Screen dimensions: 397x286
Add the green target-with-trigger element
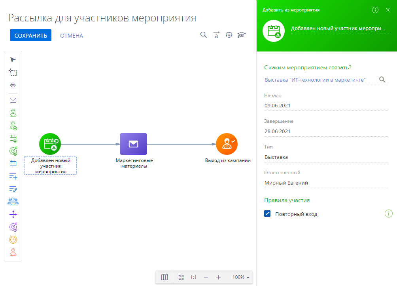(14, 151)
